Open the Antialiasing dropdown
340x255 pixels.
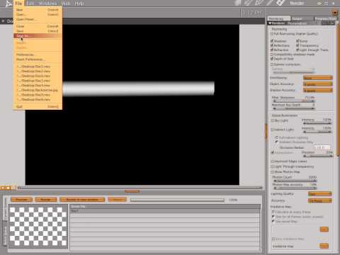(x=318, y=78)
